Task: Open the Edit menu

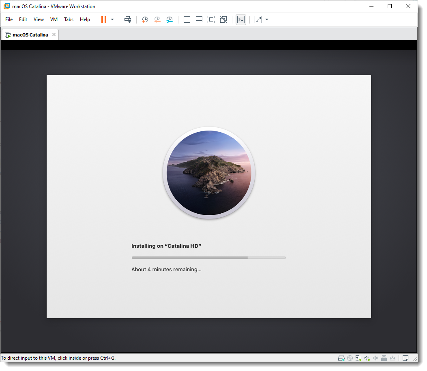Action: coord(23,19)
